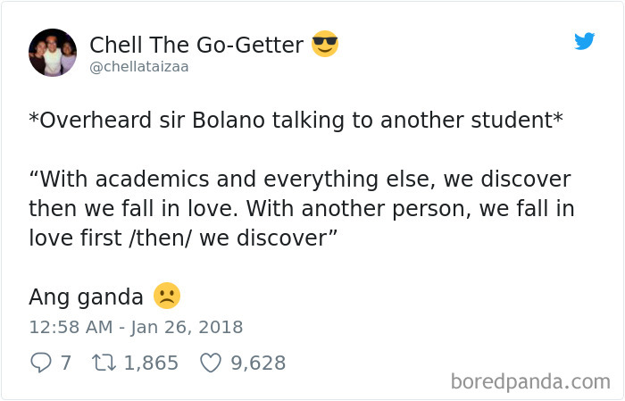Open Chell The Go-Getter display name
The image size is (625, 401).
(196, 45)
